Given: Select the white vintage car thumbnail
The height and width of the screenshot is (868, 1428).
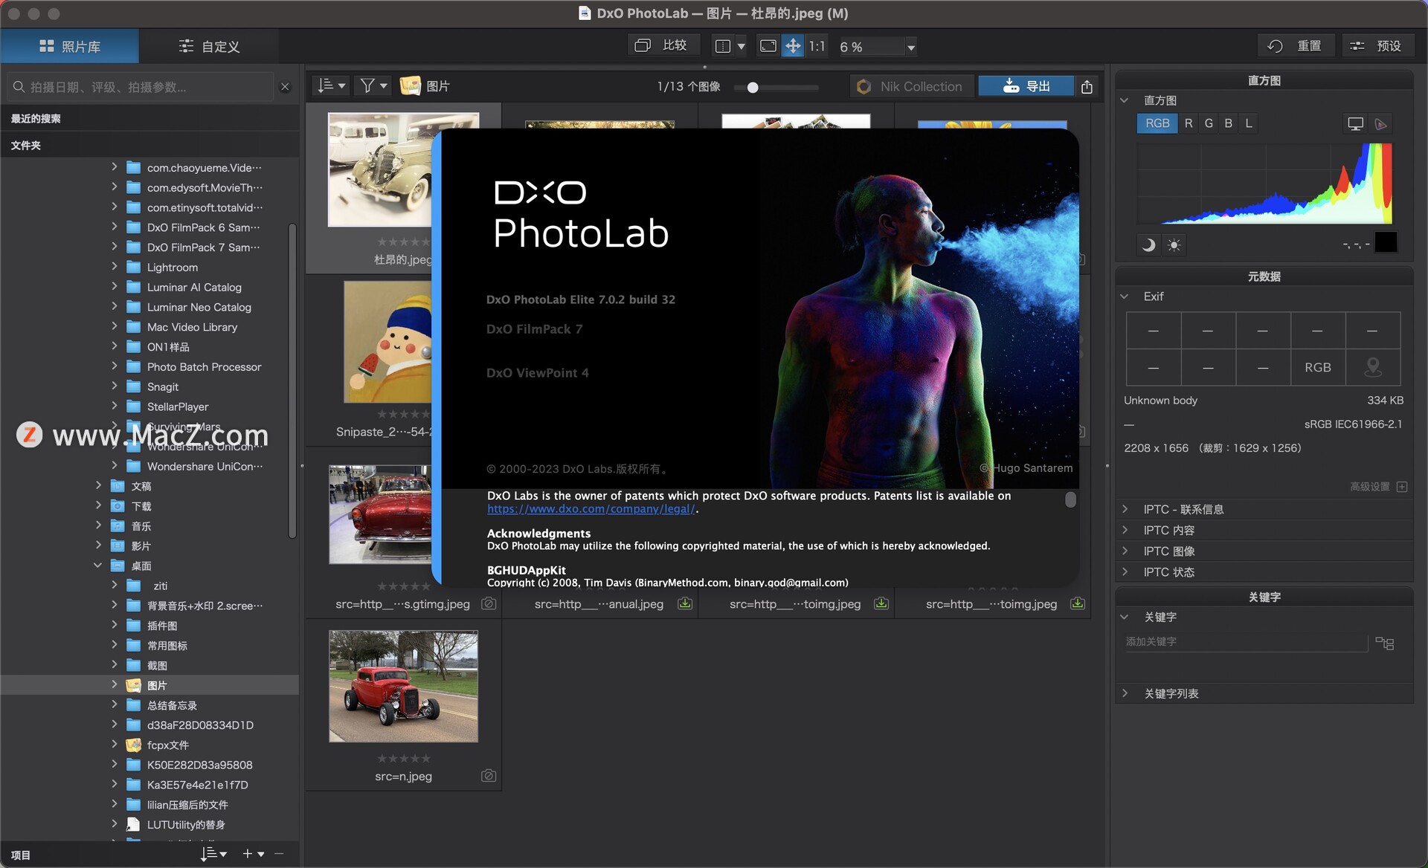Looking at the screenshot, I should (x=380, y=169).
